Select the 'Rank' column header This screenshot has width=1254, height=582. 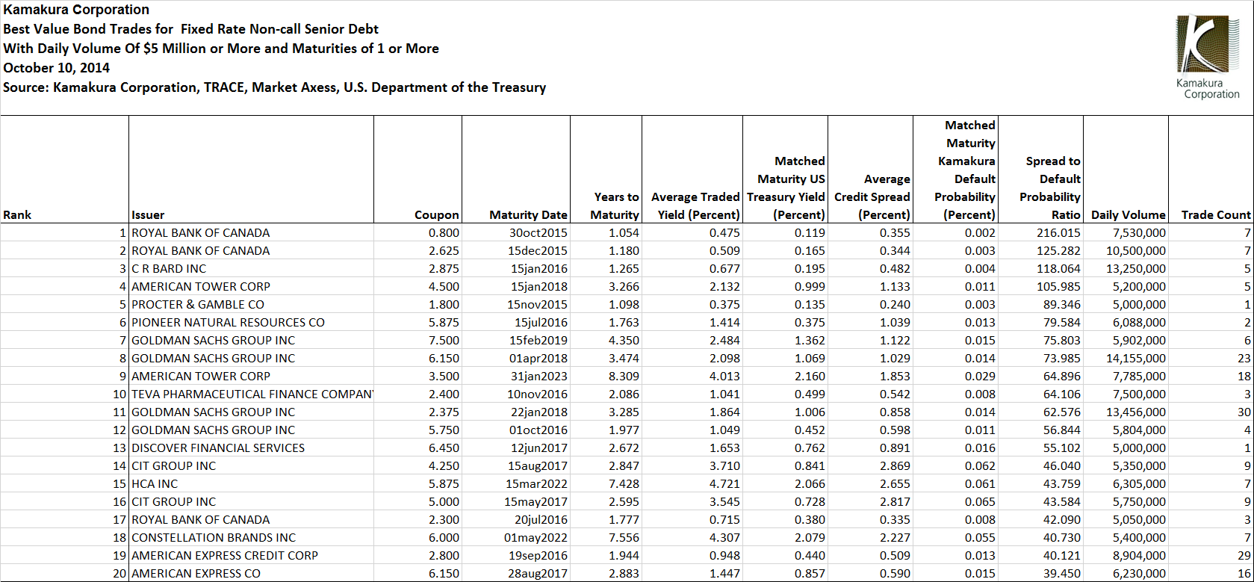coord(17,215)
